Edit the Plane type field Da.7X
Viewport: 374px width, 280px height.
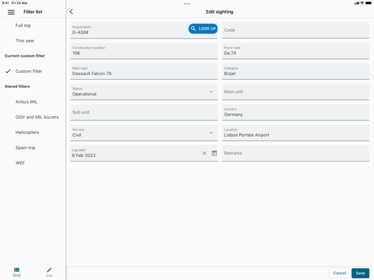point(295,51)
